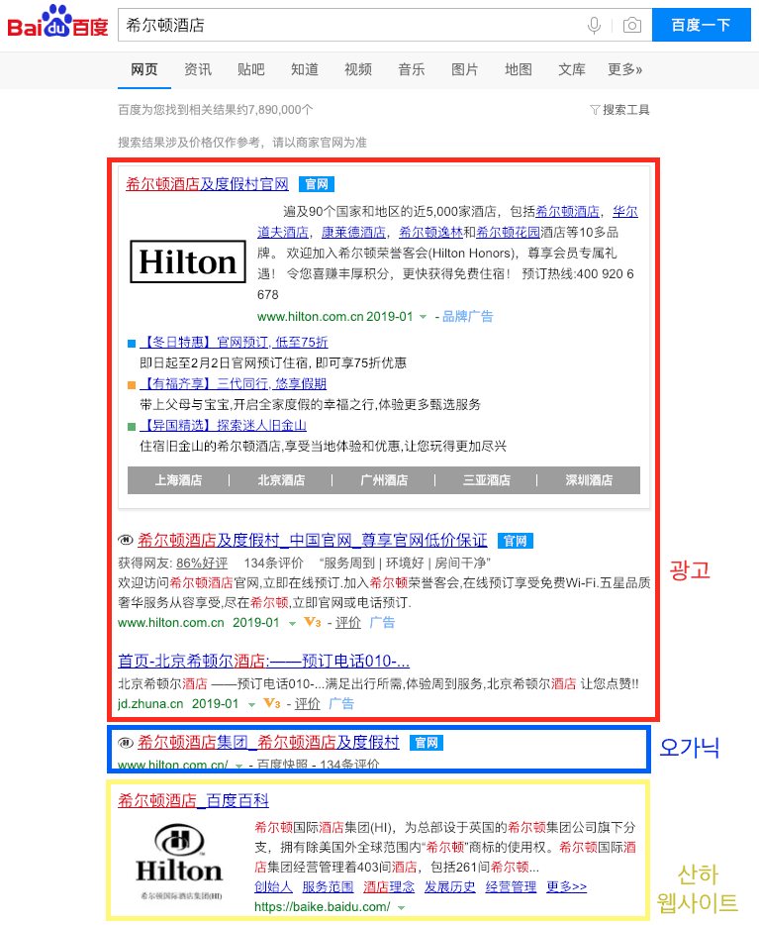Open 评价 link under the hilton.com.cn result
The image size is (759, 925).
point(348,623)
